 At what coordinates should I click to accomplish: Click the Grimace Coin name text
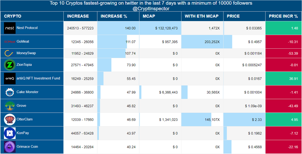point(27,146)
